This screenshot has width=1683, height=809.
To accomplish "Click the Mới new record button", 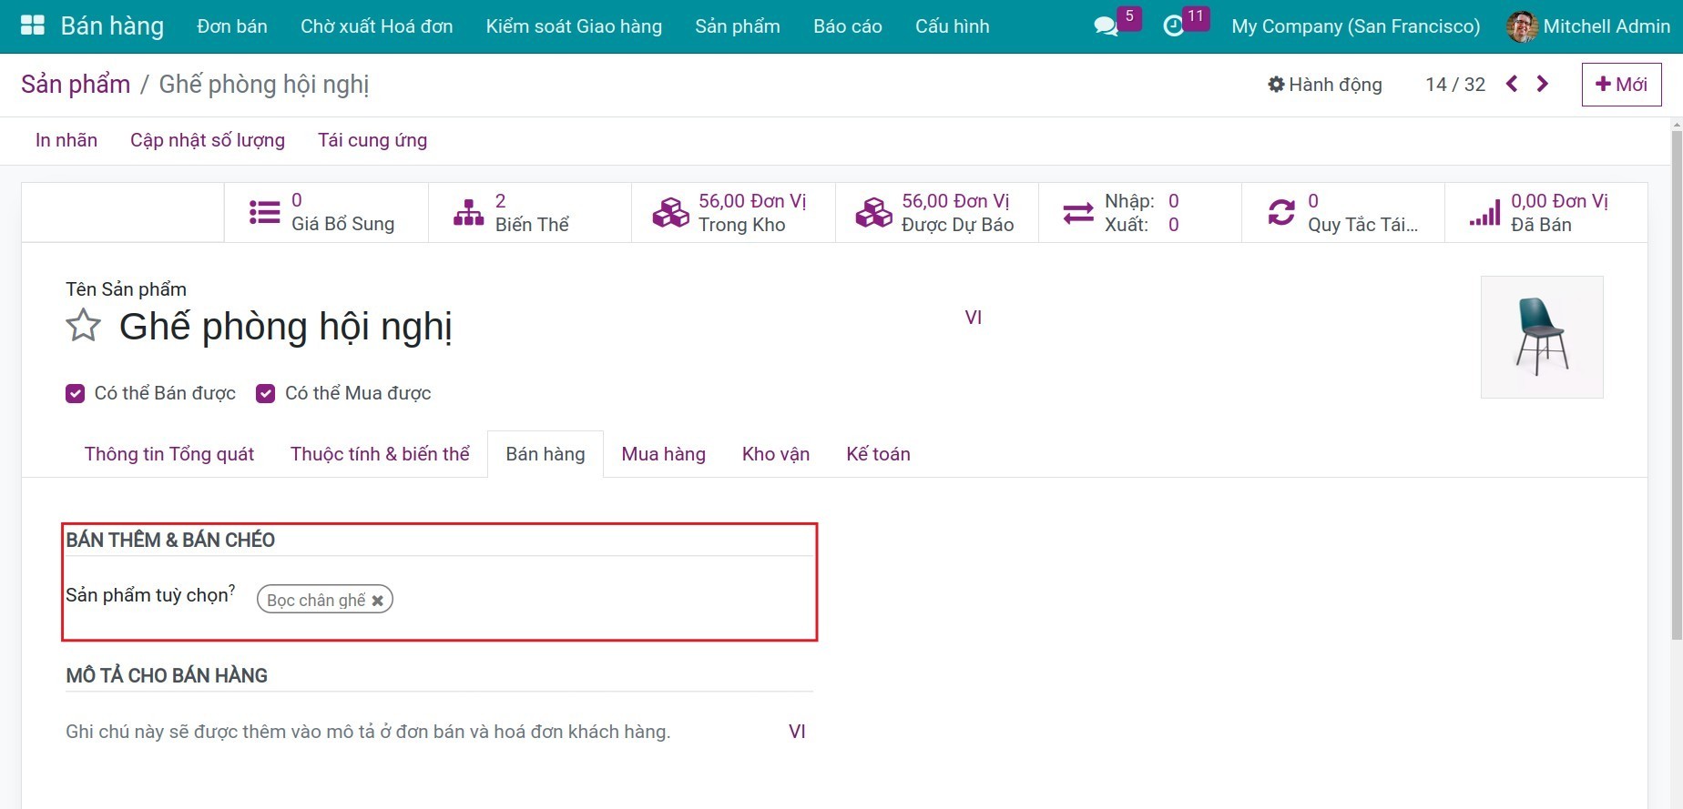I will [x=1621, y=85].
